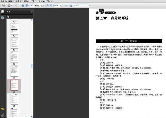The width and height of the screenshot is (166, 118).
Task: Open the 编辑 (Edit) menu
Action: (x=11, y=1)
